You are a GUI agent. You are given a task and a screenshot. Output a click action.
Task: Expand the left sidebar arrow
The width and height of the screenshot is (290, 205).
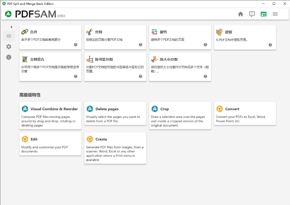pyautogui.click(x=12, y=27)
